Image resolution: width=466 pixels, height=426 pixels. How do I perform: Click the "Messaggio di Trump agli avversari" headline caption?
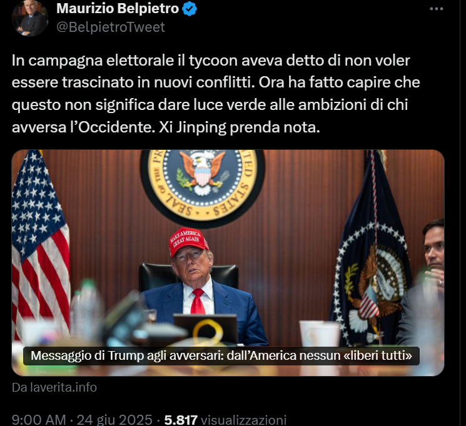[221, 355]
